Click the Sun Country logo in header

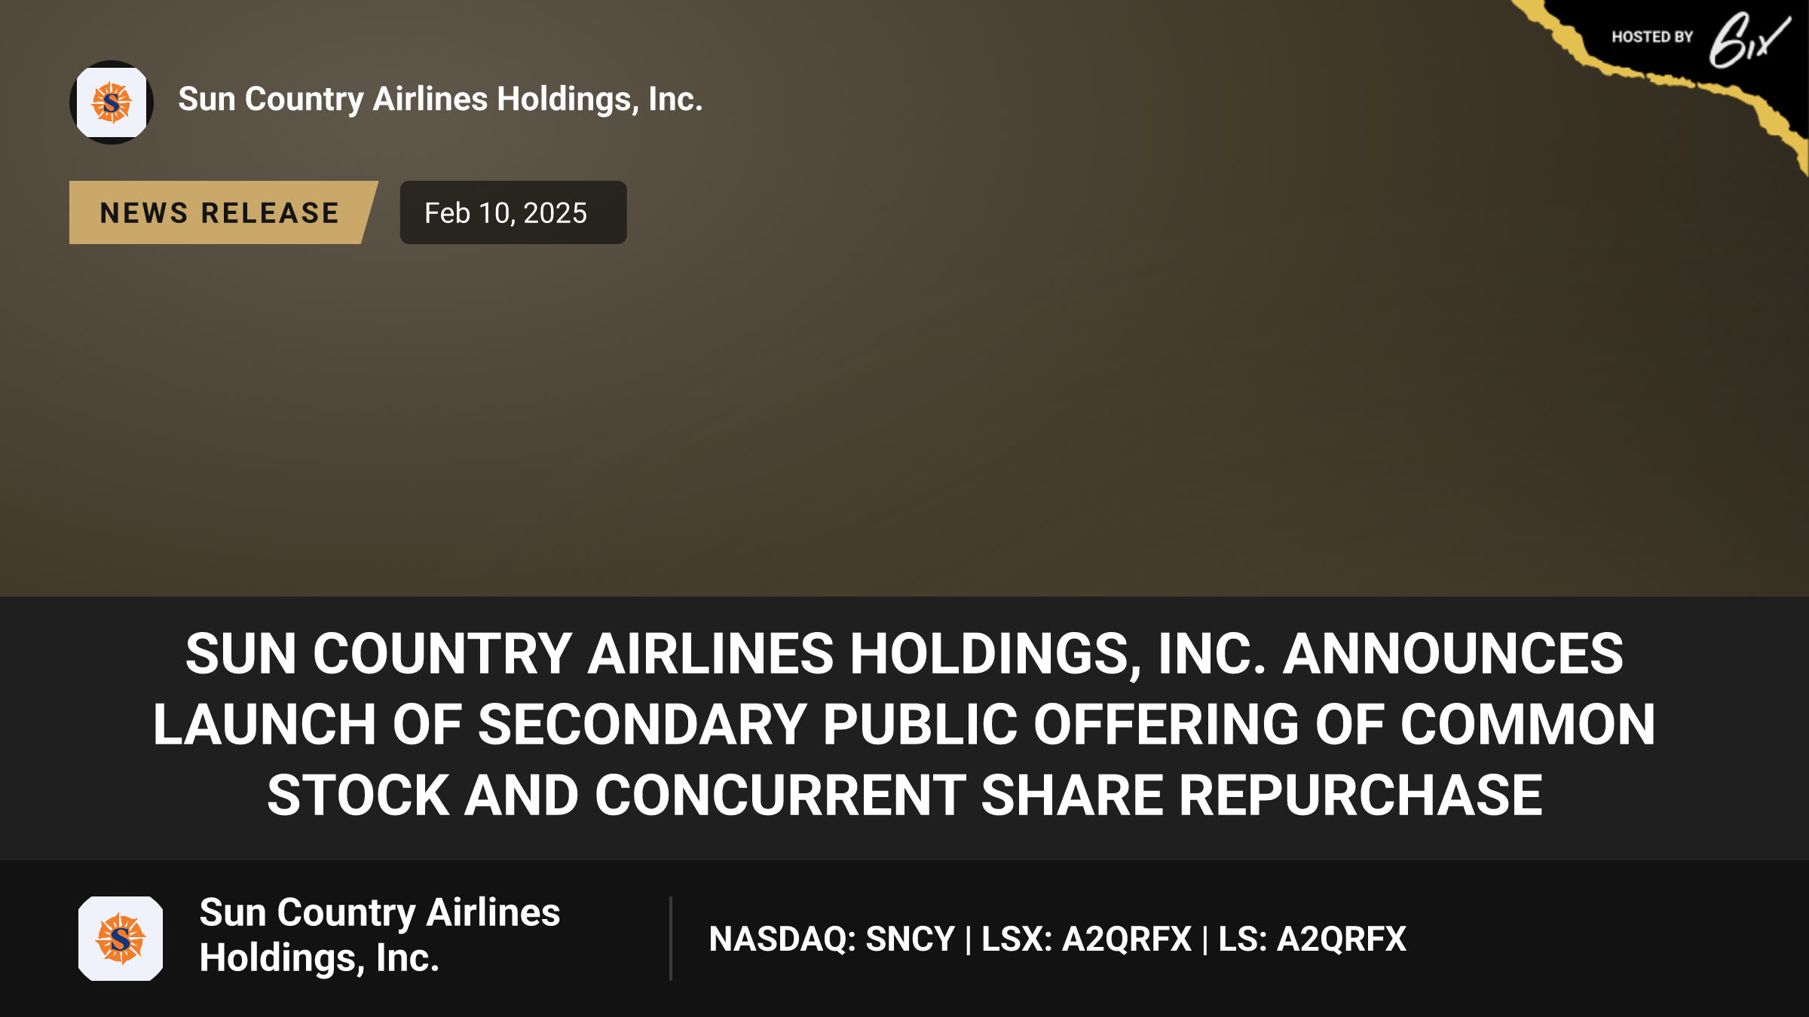tap(112, 102)
